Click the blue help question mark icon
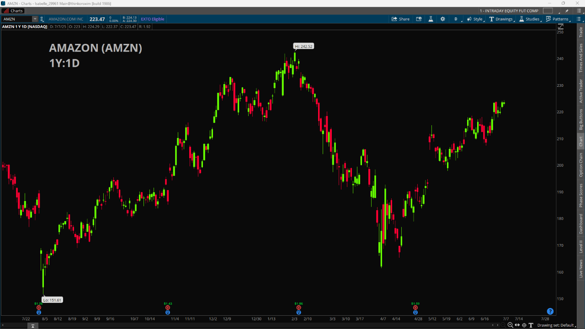 550,311
